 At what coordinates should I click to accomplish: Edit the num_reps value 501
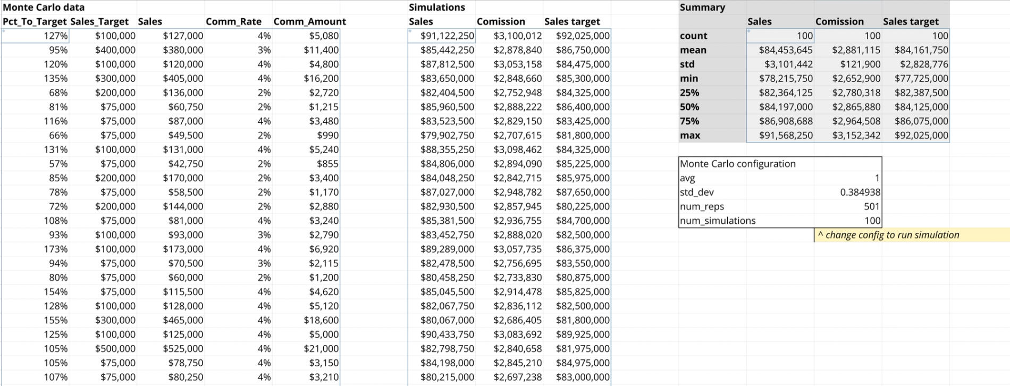(x=848, y=206)
